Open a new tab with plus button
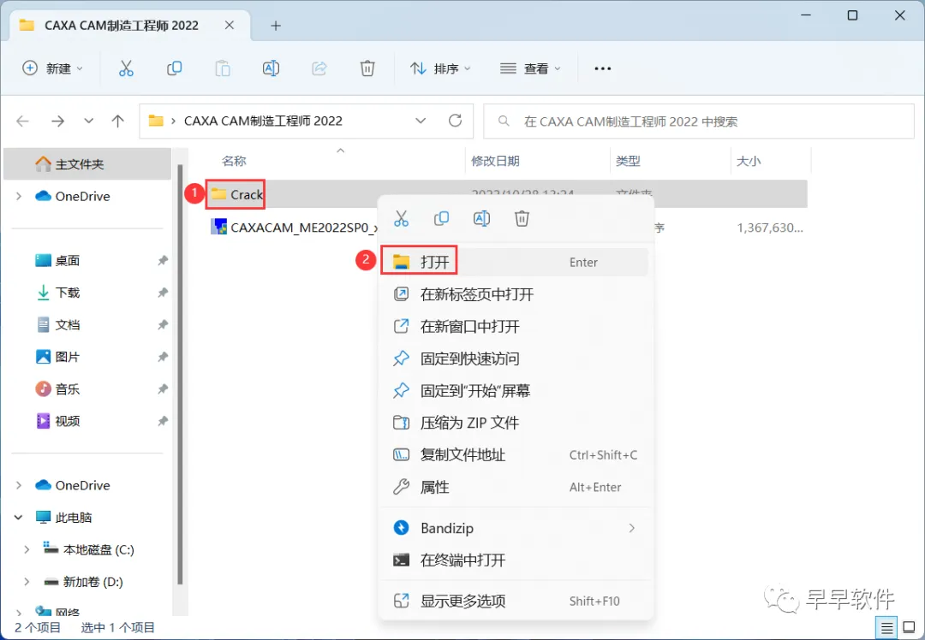This screenshot has height=640, width=925. [x=276, y=26]
